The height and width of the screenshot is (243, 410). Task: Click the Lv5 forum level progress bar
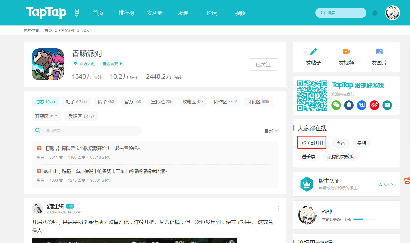365,219
